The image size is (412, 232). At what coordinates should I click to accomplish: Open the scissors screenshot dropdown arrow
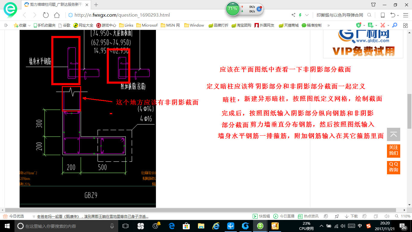(x=388, y=26)
